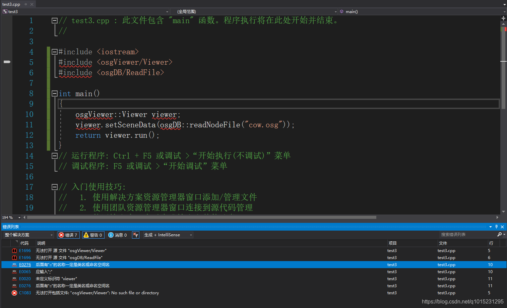Collapse the main() function at line 8
The height and width of the screenshot is (308, 507).
pos(54,94)
